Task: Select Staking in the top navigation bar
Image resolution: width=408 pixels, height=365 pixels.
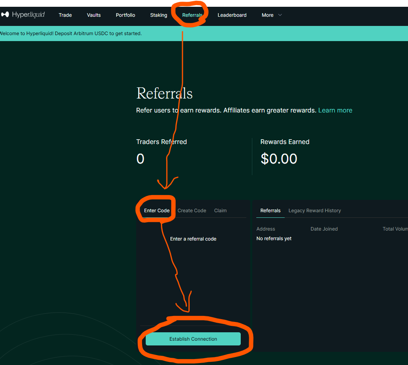Action: click(158, 15)
